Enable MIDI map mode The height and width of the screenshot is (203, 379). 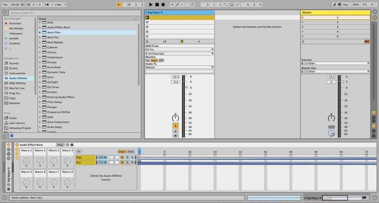(356, 5)
